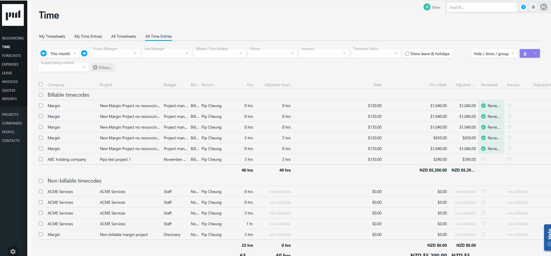Click the Filters... button

(x=102, y=68)
